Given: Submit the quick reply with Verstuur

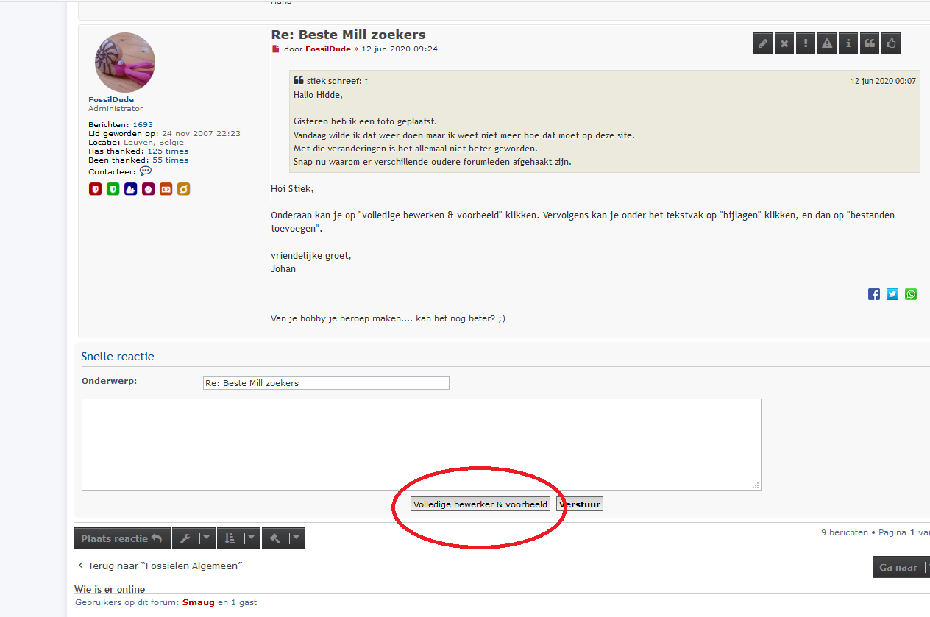Looking at the screenshot, I should click(580, 504).
